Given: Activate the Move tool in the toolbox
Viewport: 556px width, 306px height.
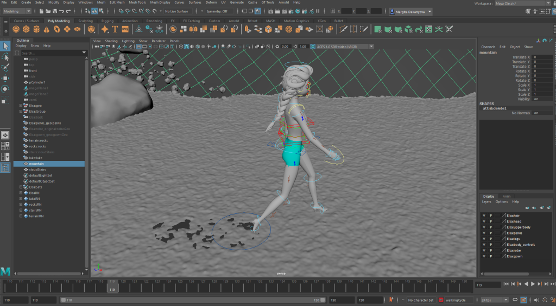Looking at the screenshot, I should 5,78.
